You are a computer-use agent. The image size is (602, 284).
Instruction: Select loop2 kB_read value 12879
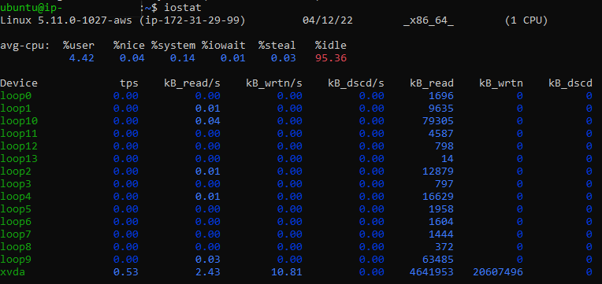tap(438, 172)
